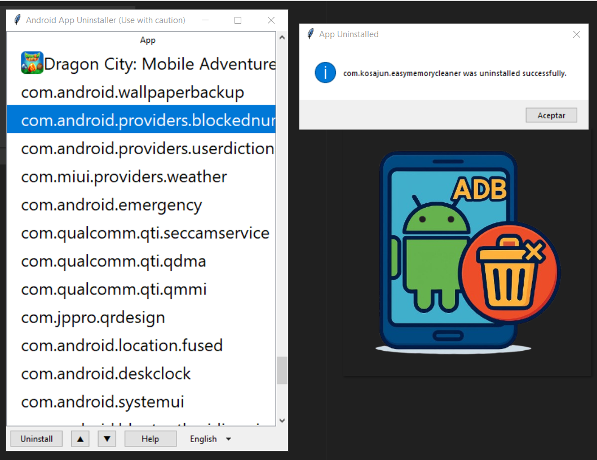The image size is (597, 460).
Task: Select com.android.systemui entry
Action: tap(141, 401)
